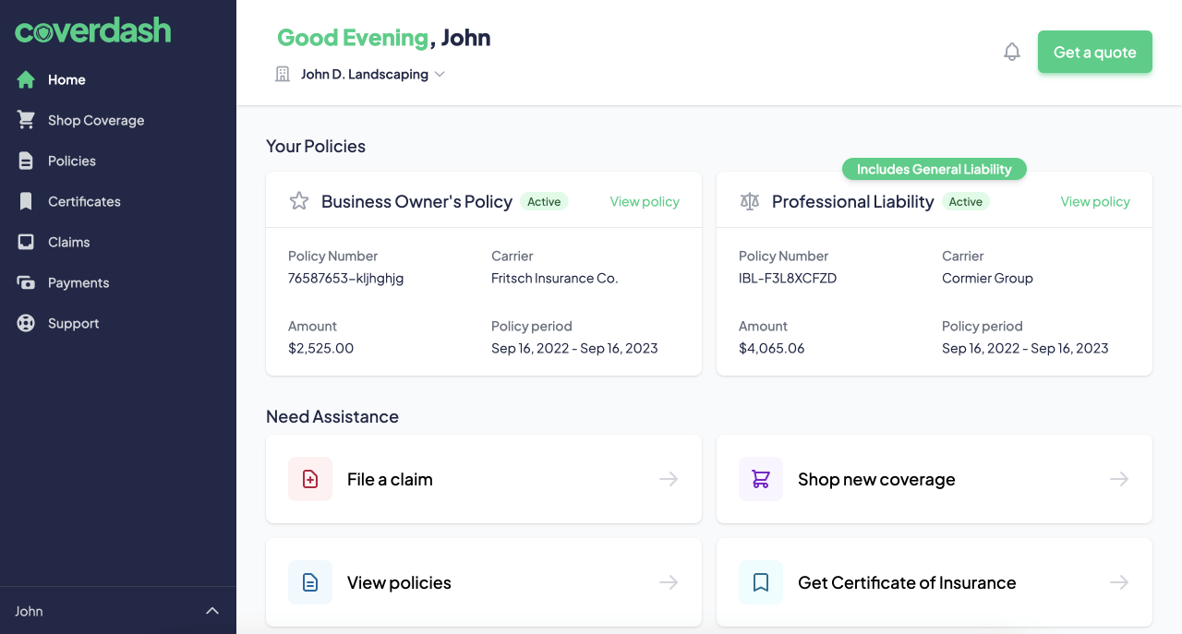Click the red File a claim icon
Image resolution: width=1182 pixels, height=634 pixels.
[310, 479]
